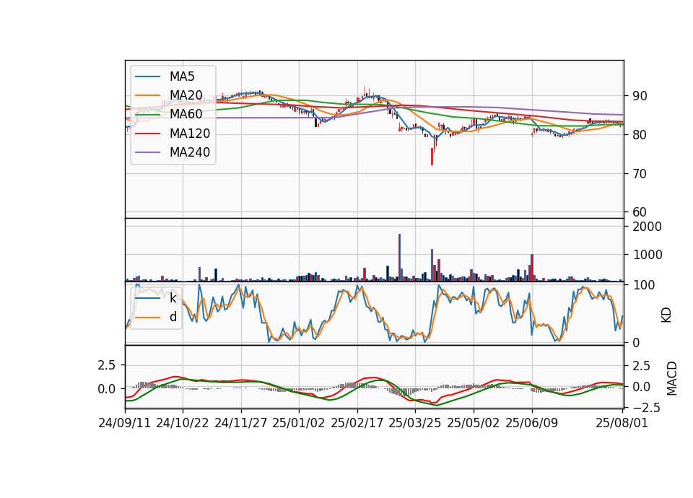Click the price axis value 60

coord(640,212)
